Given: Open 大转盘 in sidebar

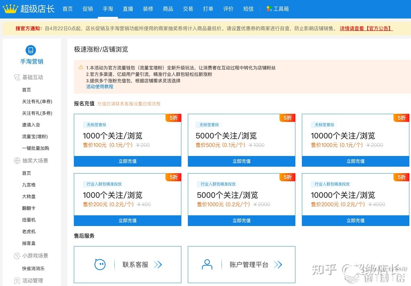Looking at the screenshot, I should (x=29, y=197).
